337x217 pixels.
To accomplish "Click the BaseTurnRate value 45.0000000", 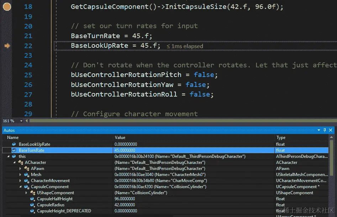I will coord(125,150).
